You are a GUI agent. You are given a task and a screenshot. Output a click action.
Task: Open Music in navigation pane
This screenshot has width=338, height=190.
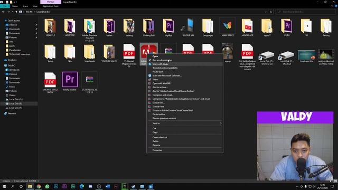[12, 87]
